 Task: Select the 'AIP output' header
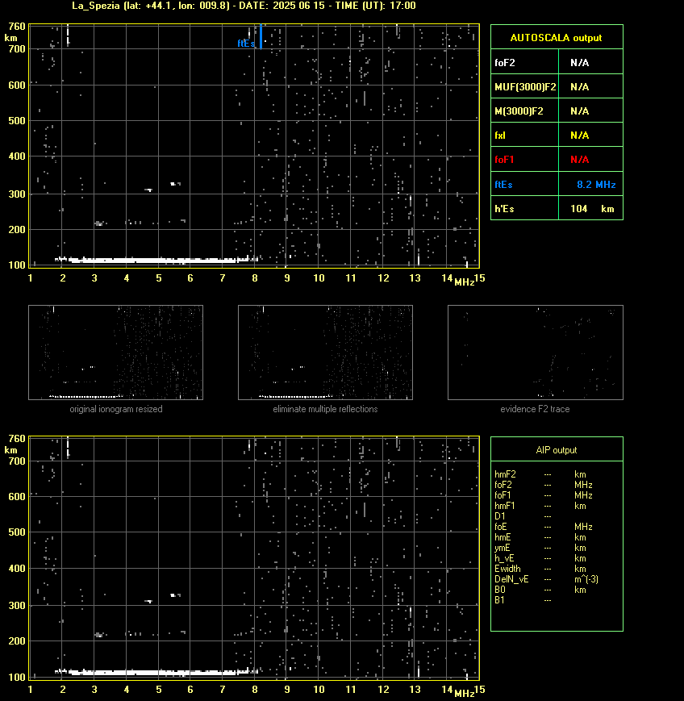pos(556,450)
